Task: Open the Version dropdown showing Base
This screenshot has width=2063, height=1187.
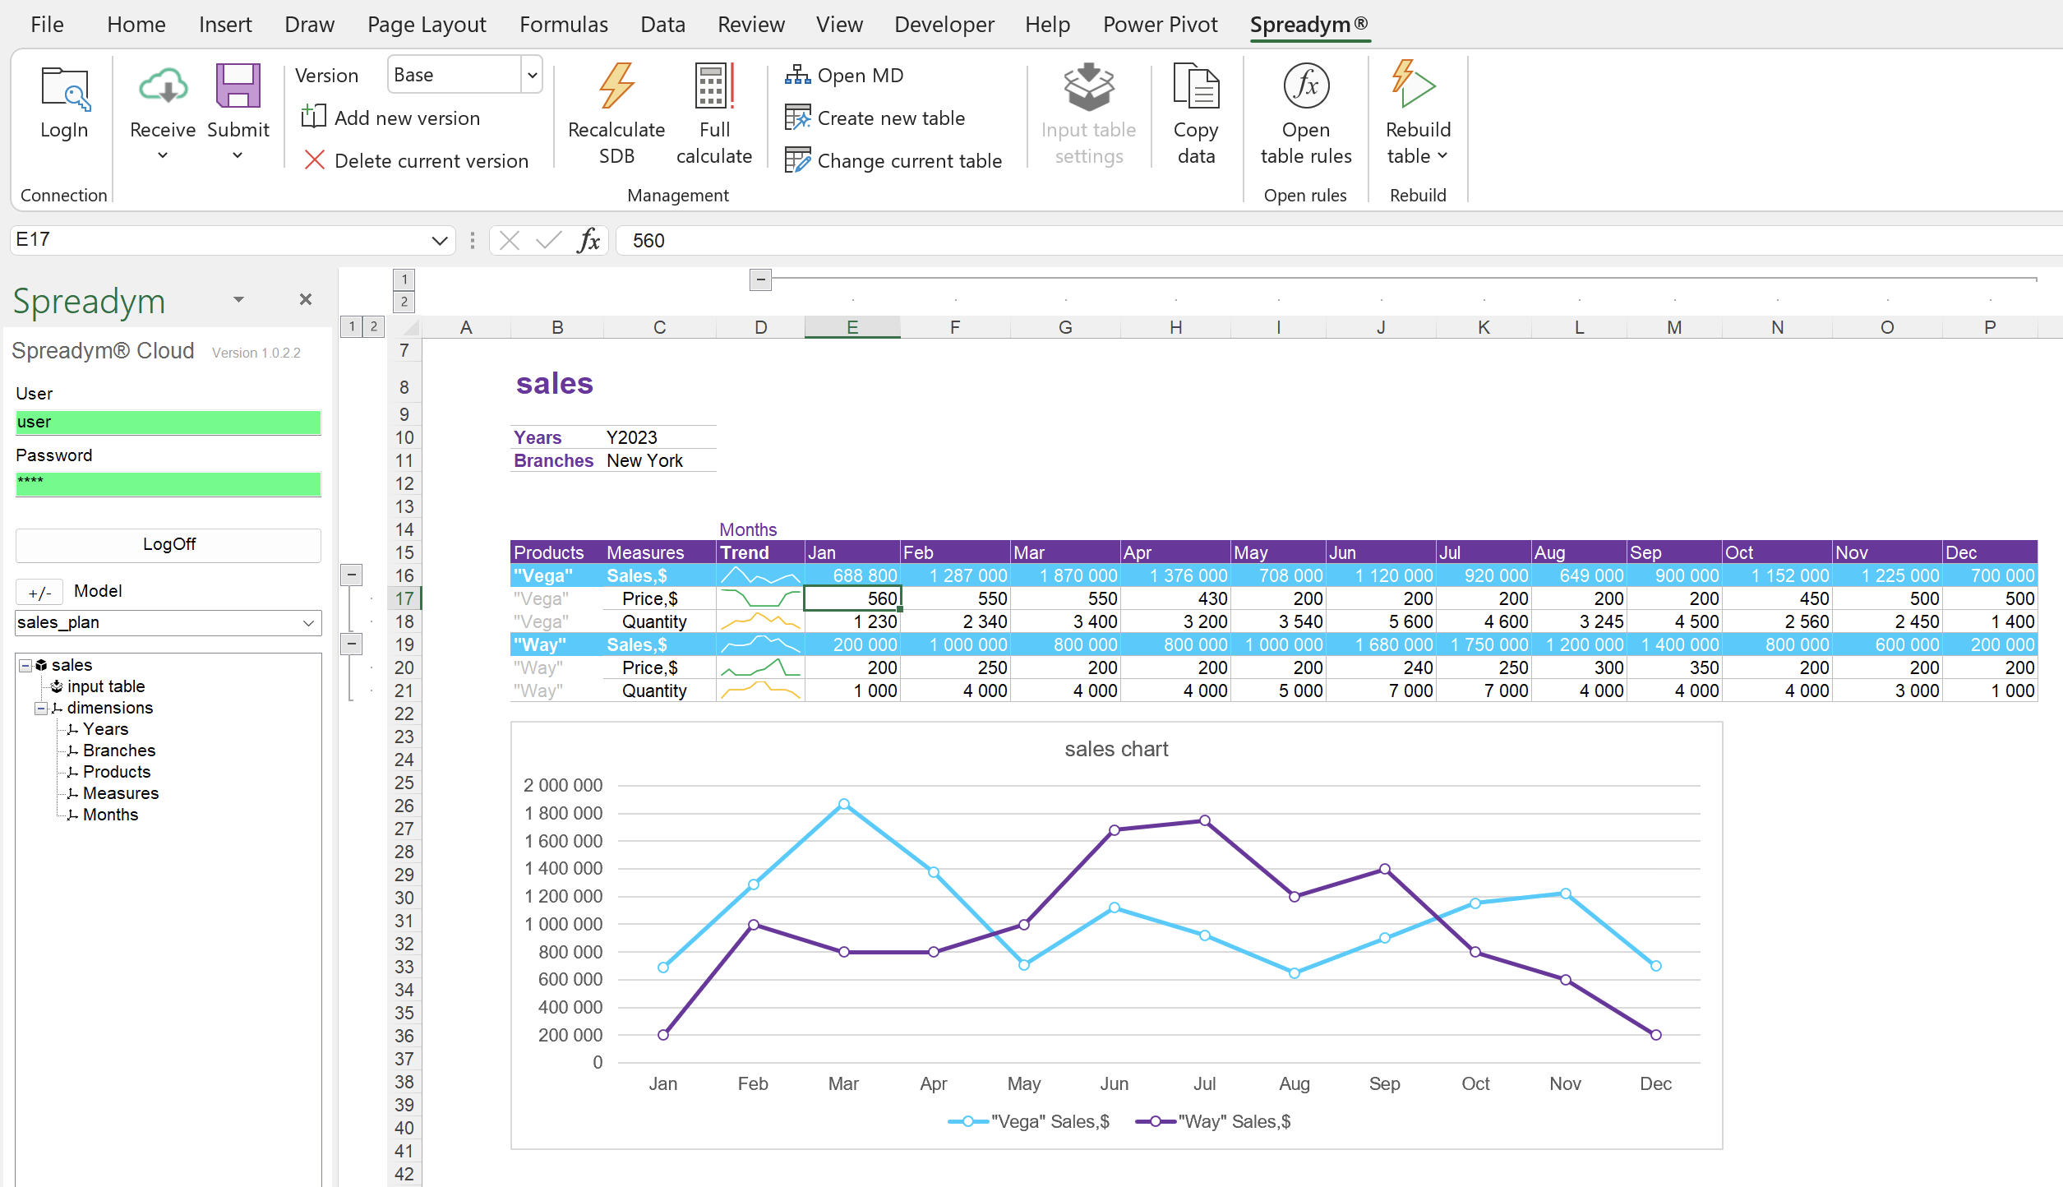Action: (x=531, y=74)
